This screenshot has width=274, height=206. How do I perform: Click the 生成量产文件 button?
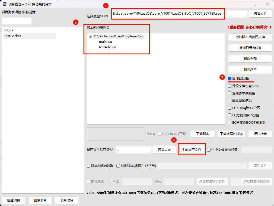click(x=192, y=149)
